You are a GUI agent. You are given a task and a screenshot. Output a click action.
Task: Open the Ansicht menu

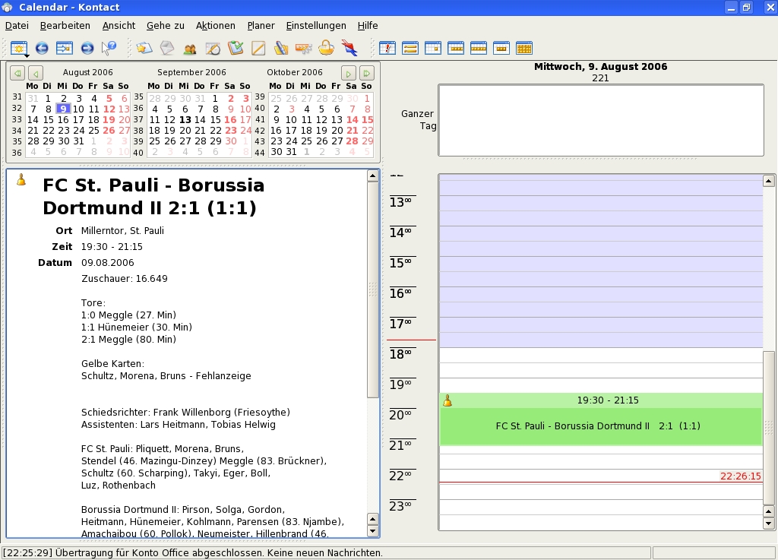pos(119,25)
